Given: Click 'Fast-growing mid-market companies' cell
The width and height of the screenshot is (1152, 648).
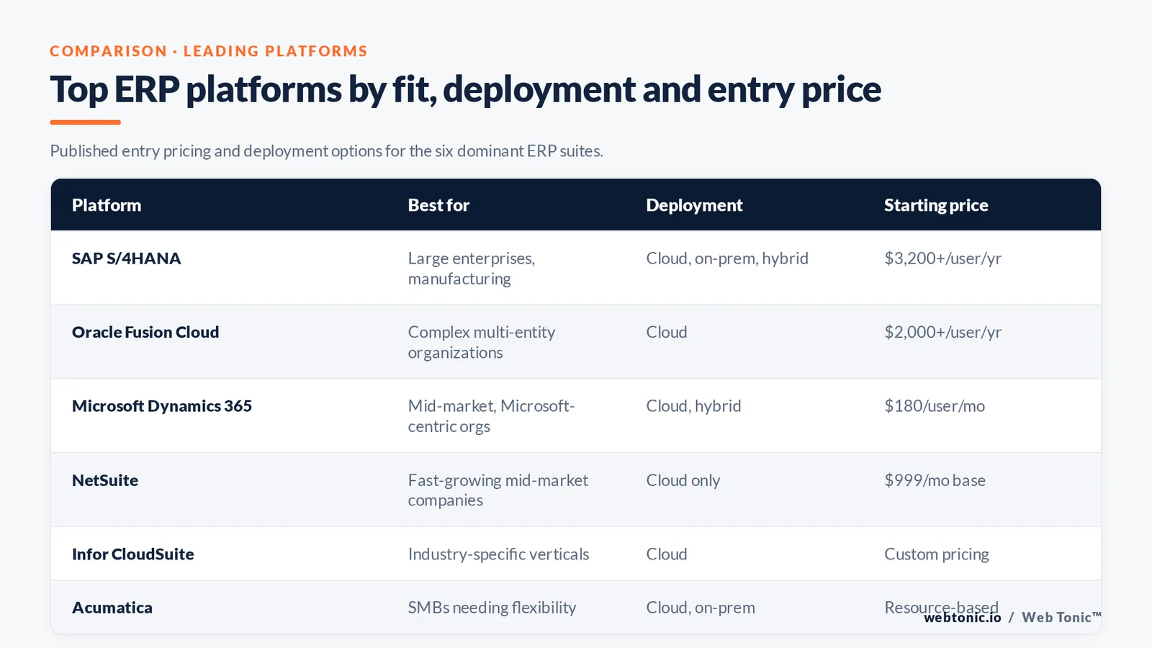Looking at the screenshot, I should point(498,490).
